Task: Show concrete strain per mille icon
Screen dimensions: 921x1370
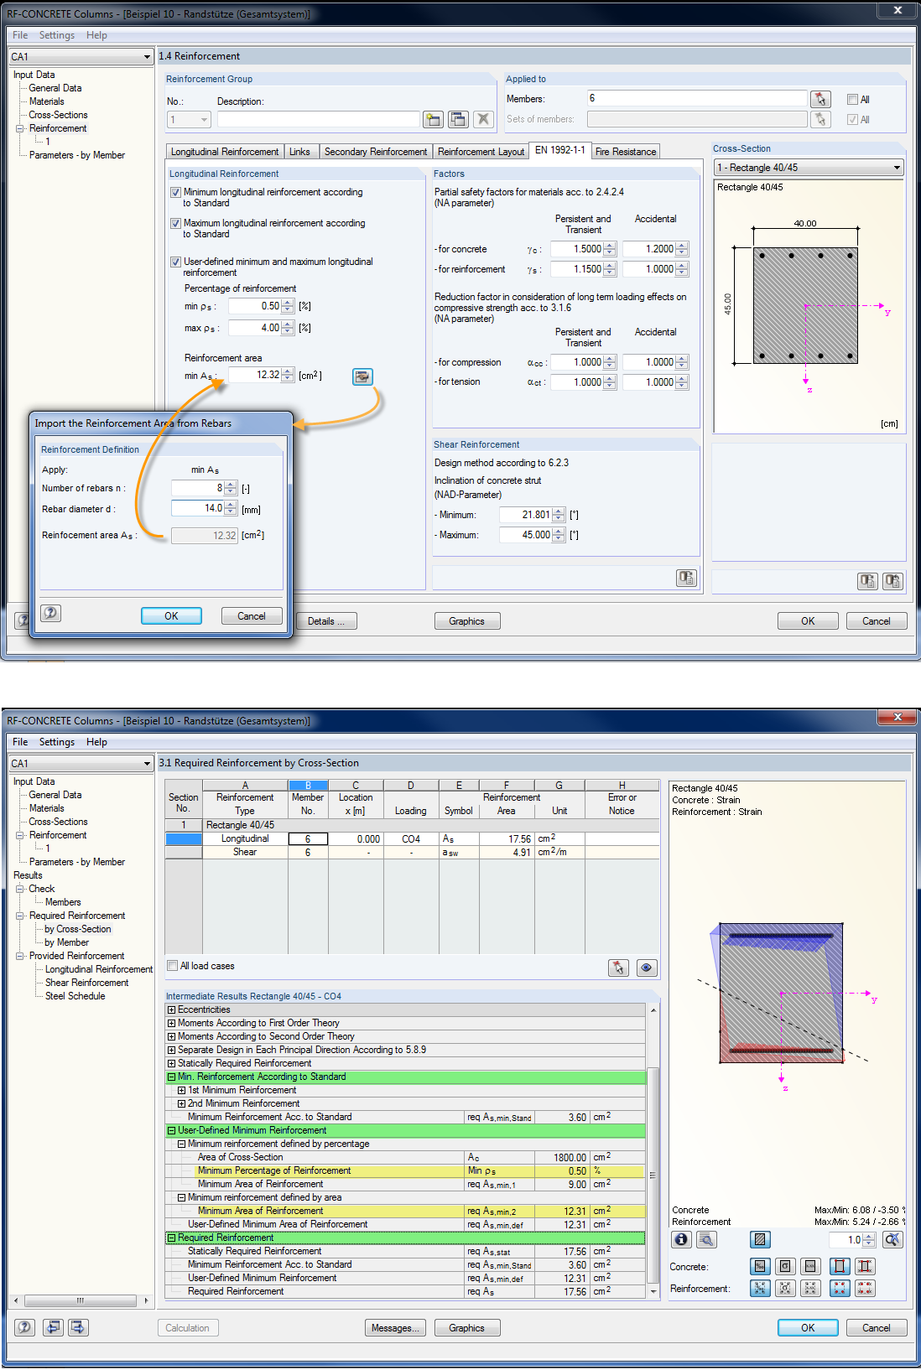Action: point(760,1266)
